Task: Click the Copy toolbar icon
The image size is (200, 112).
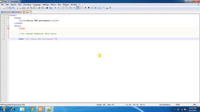Action: click(31, 8)
